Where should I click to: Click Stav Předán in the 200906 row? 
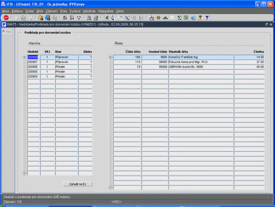(x=66, y=67)
